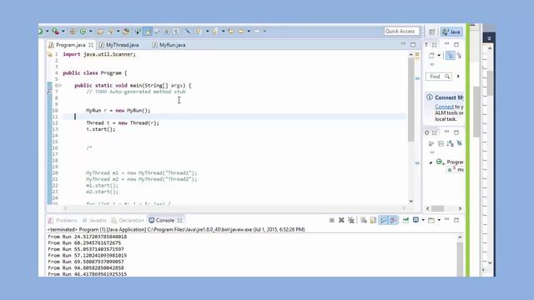The width and height of the screenshot is (534, 300).
Task: Click the Next Annotation arrow icon
Action: tap(199, 32)
